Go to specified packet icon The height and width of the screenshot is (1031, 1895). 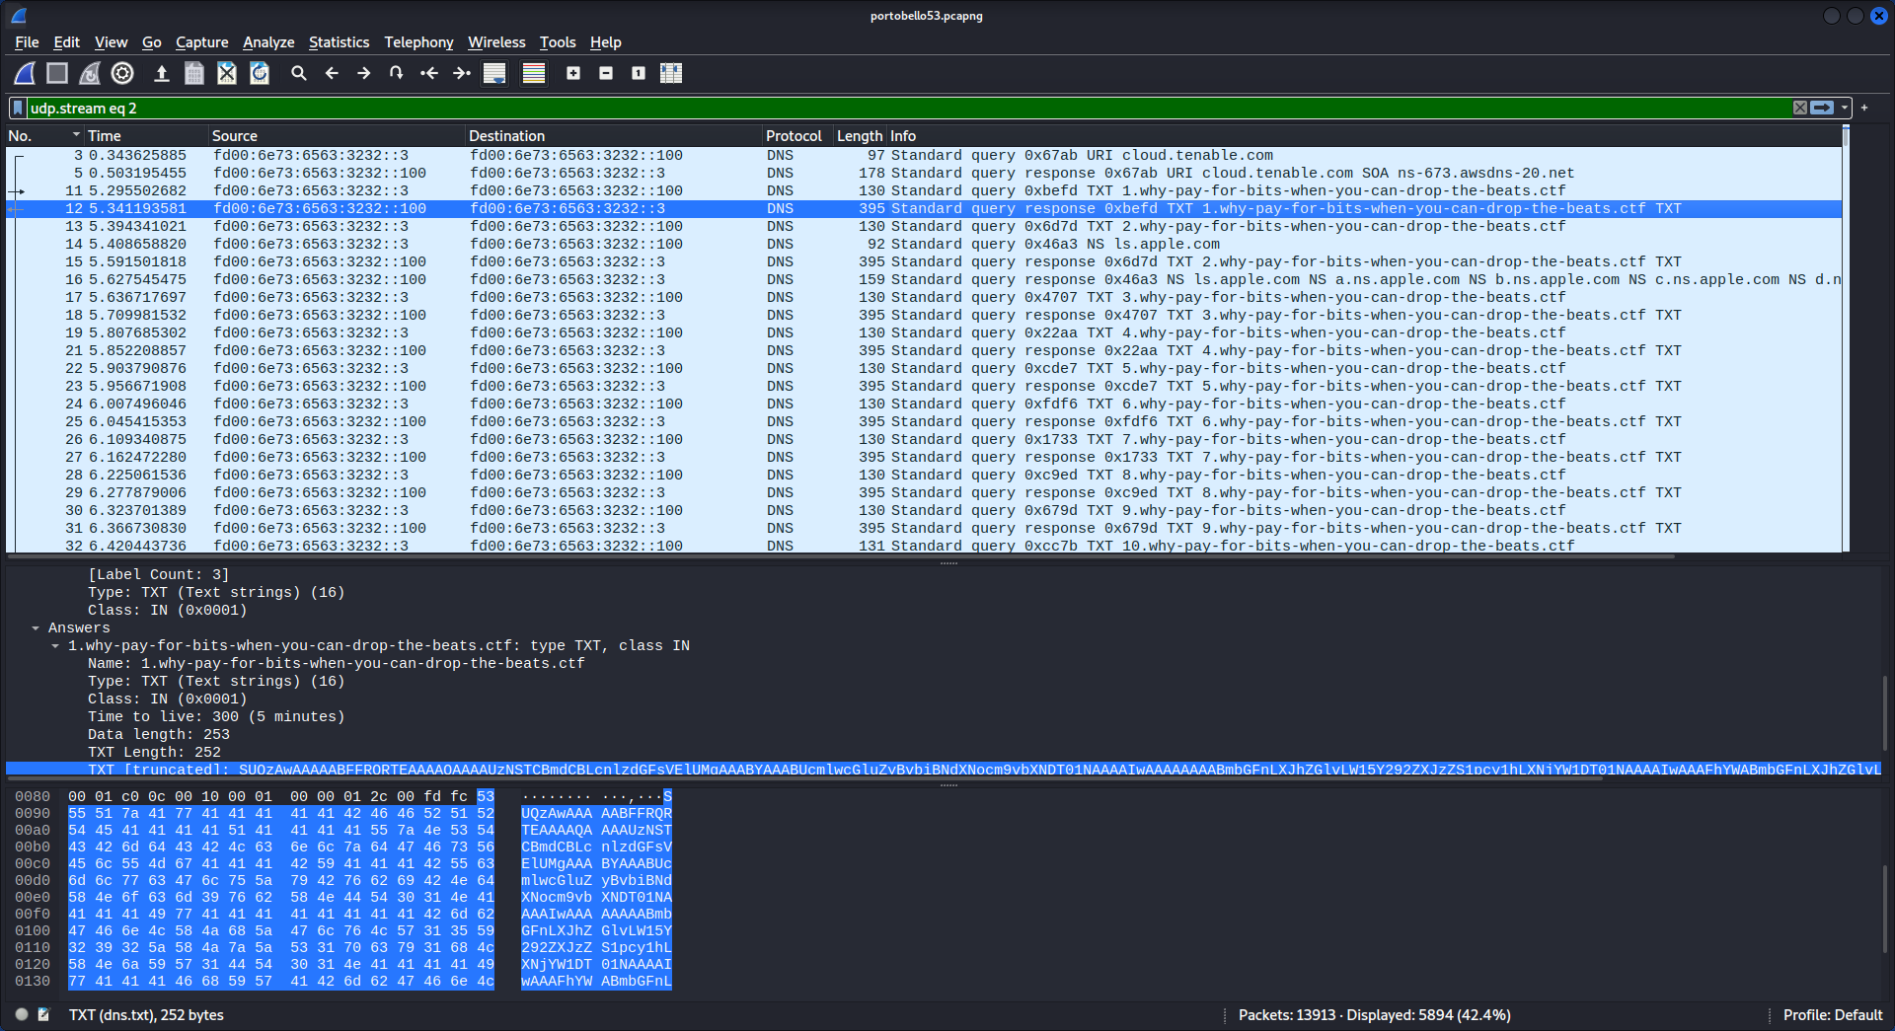(397, 73)
